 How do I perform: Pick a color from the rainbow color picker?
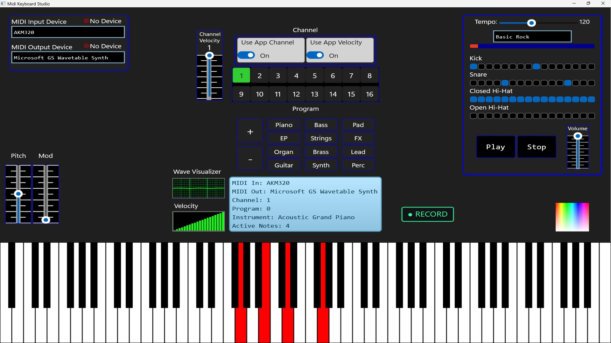(x=572, y=217)
